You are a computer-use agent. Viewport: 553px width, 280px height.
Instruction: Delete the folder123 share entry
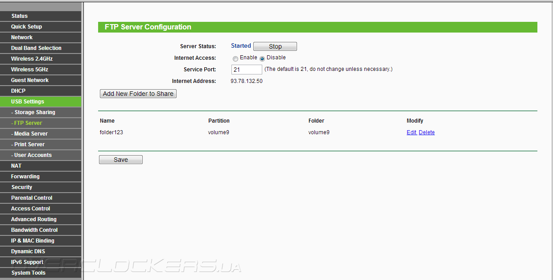pos(427,132)
